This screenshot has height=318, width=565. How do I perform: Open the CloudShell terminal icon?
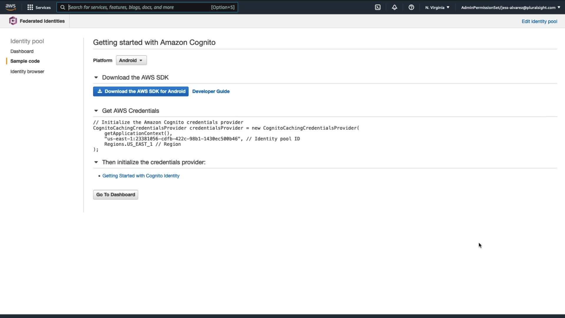tap(378, 7)
